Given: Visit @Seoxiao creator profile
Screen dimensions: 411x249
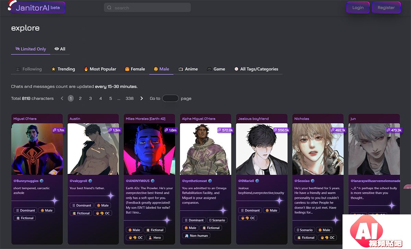Looking at the screenshot, I should click(302, 180).
